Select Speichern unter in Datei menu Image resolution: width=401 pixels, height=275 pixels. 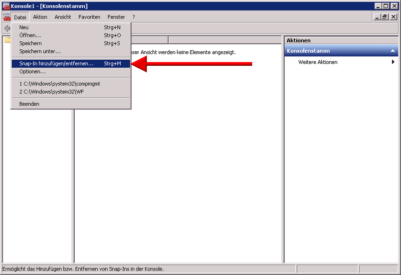40,51
